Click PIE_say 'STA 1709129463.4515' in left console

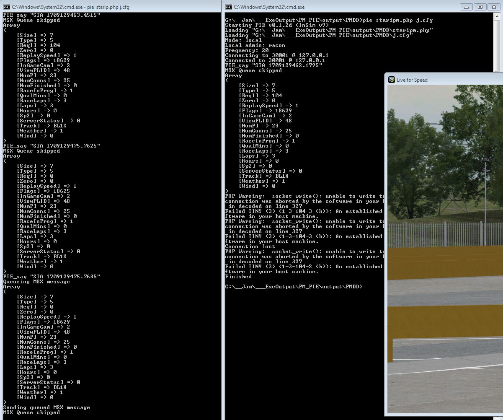[52, 15]
